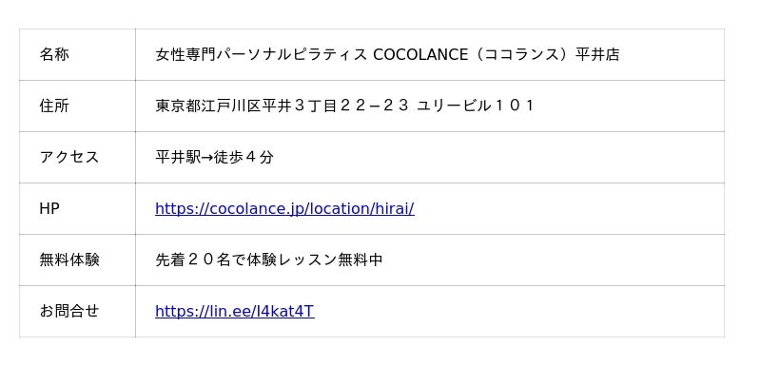
Task: Click 女性専門パーソナルピラティス text
Action: tap(261, 54)
